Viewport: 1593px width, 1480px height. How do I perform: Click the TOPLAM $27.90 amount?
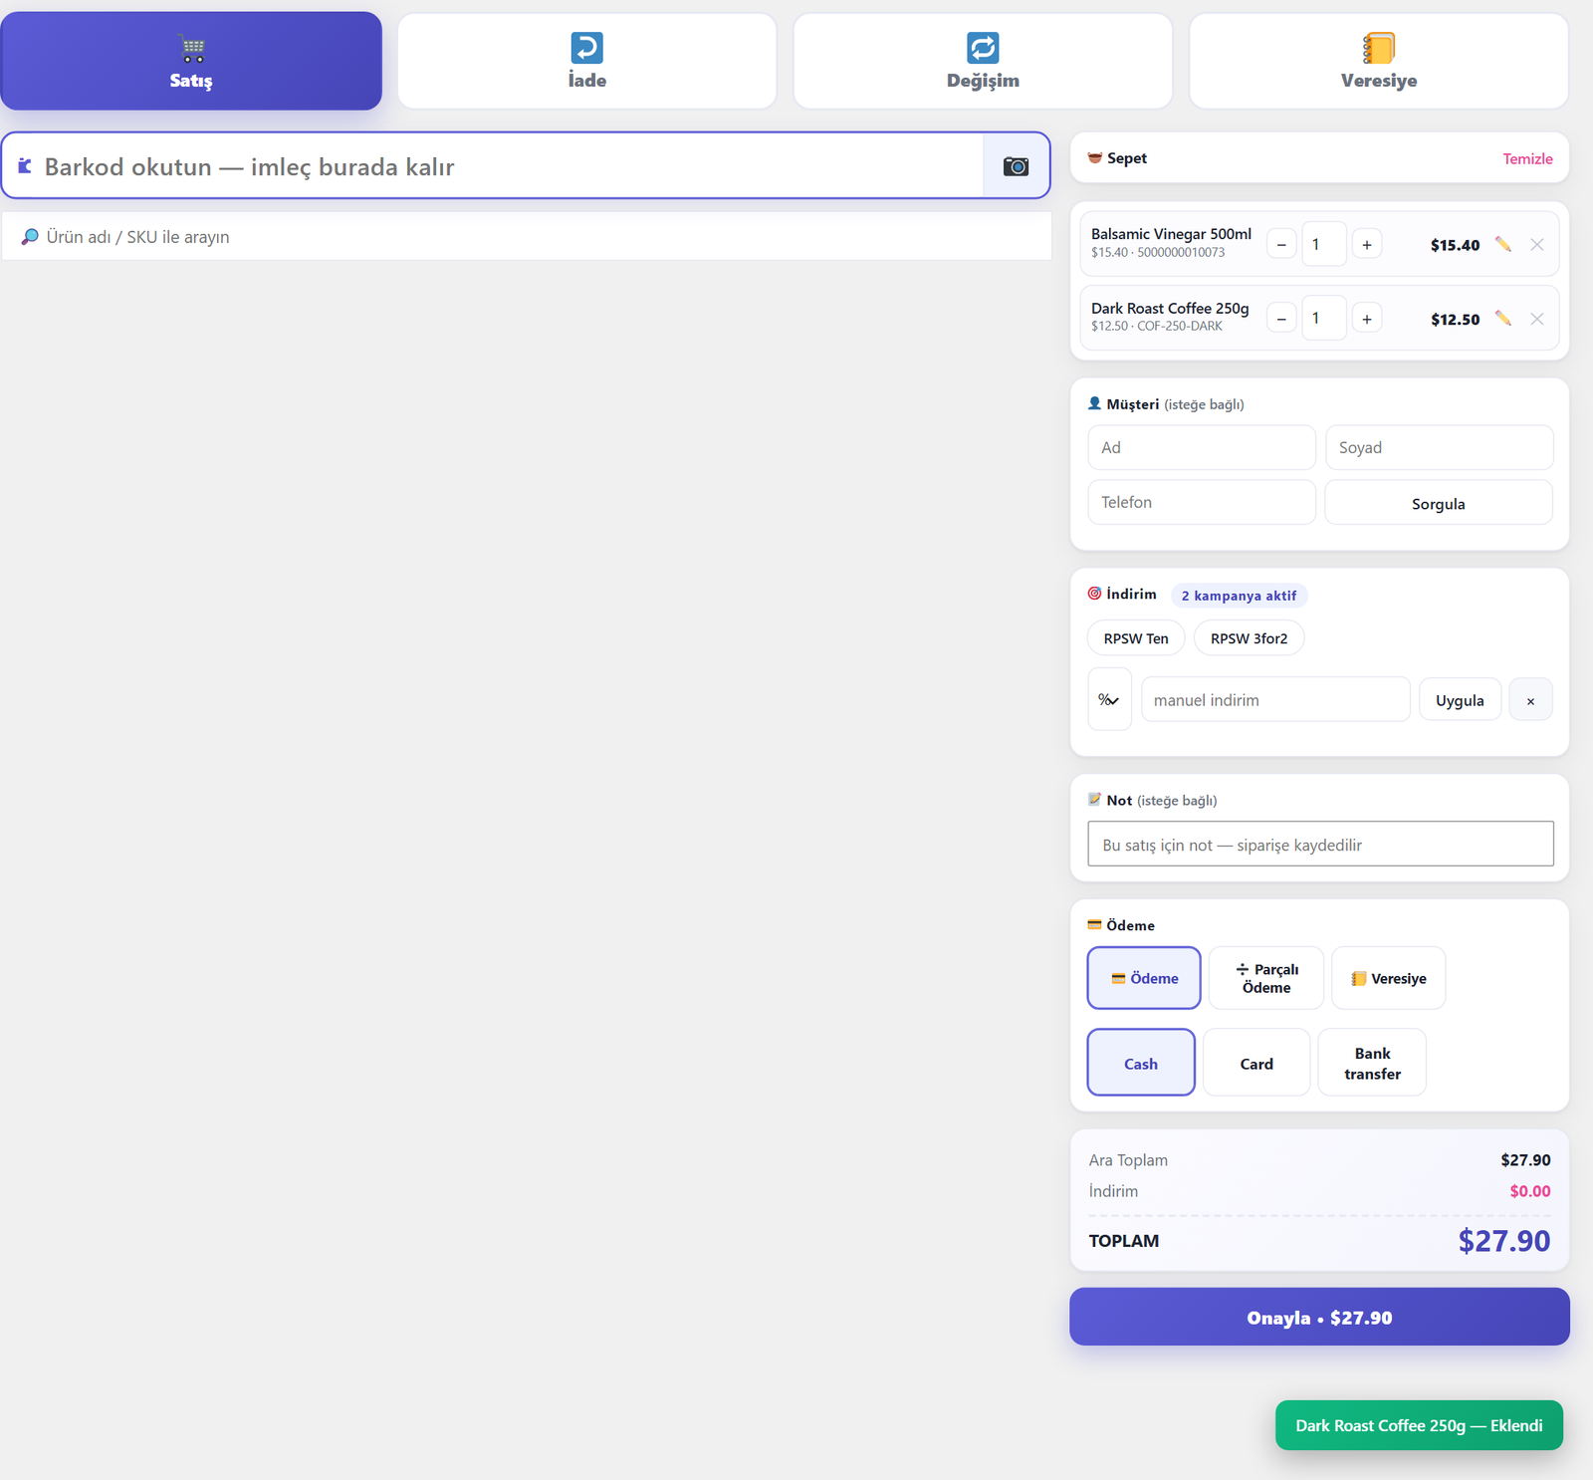1503,1241
